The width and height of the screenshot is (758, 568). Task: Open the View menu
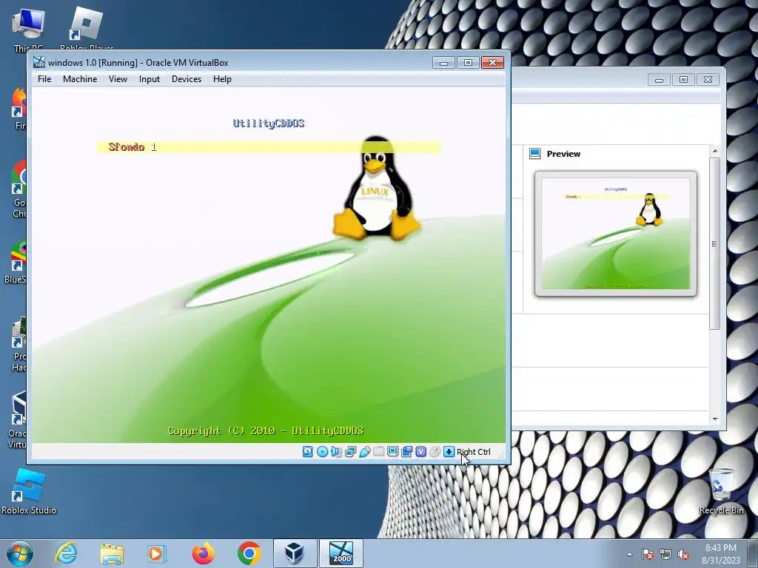(x=118, y=78)
